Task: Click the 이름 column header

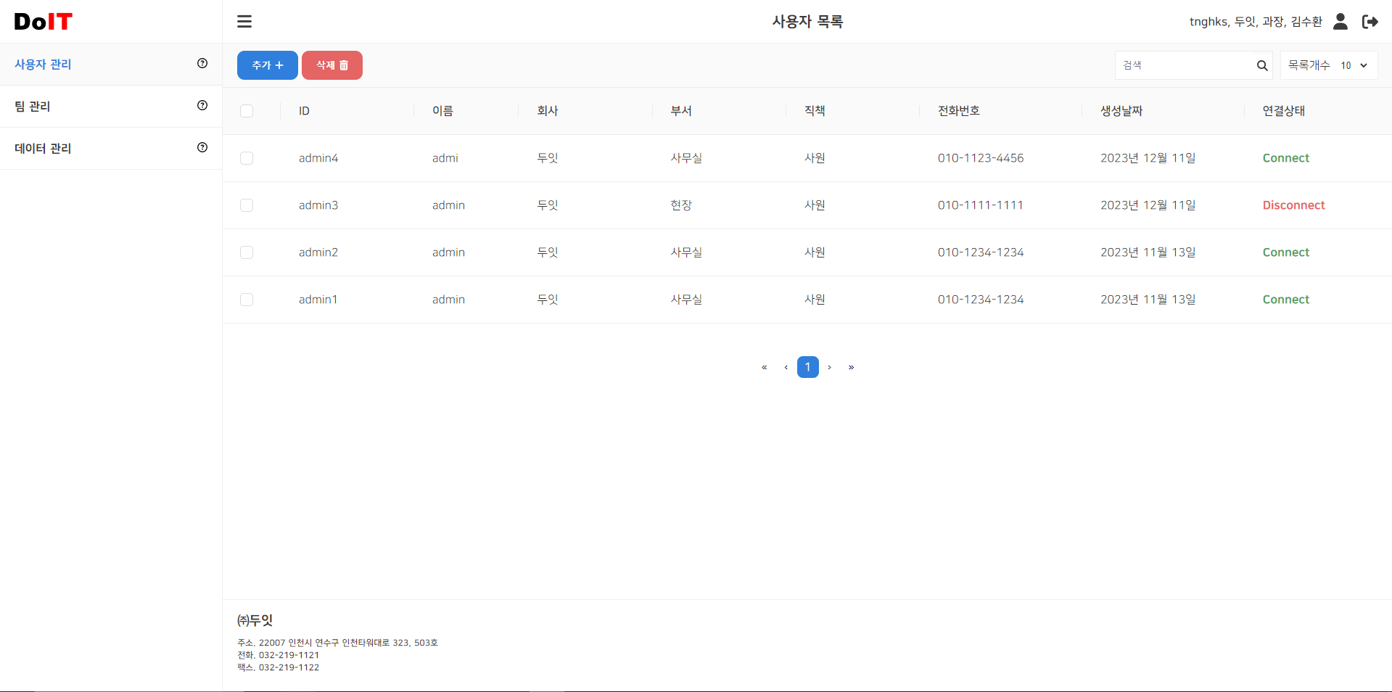Action: coord(442,111)
